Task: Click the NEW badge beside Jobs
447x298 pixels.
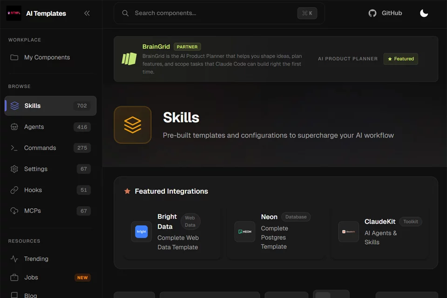Action: (x=82, y=278)
